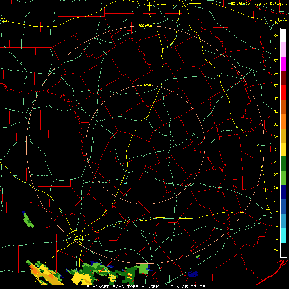Click the ENHANCED ECHO TOPS title text
The width and height of the screenshot is (289, 289).
click(113, 287)
